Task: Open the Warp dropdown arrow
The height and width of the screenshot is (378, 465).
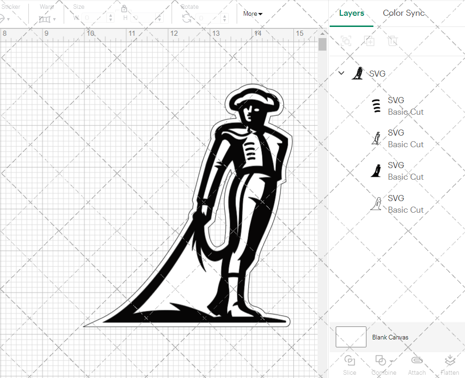Action: pyautogui.click(x=54, y=19)
